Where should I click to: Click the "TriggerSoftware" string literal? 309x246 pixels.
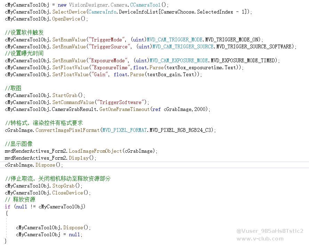pos(120,102)
